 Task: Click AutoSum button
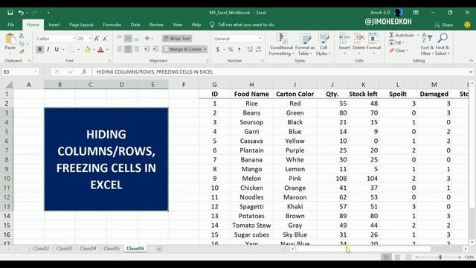[x=402, y=35]
